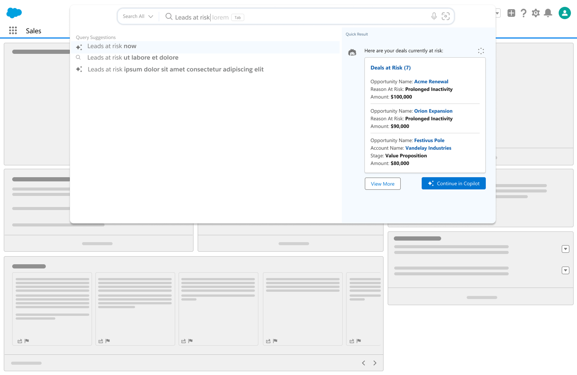Viewport: 577px width, 375px height.
Task: Click the View More button
Action: pyautogui.click(x=382, y=184)
